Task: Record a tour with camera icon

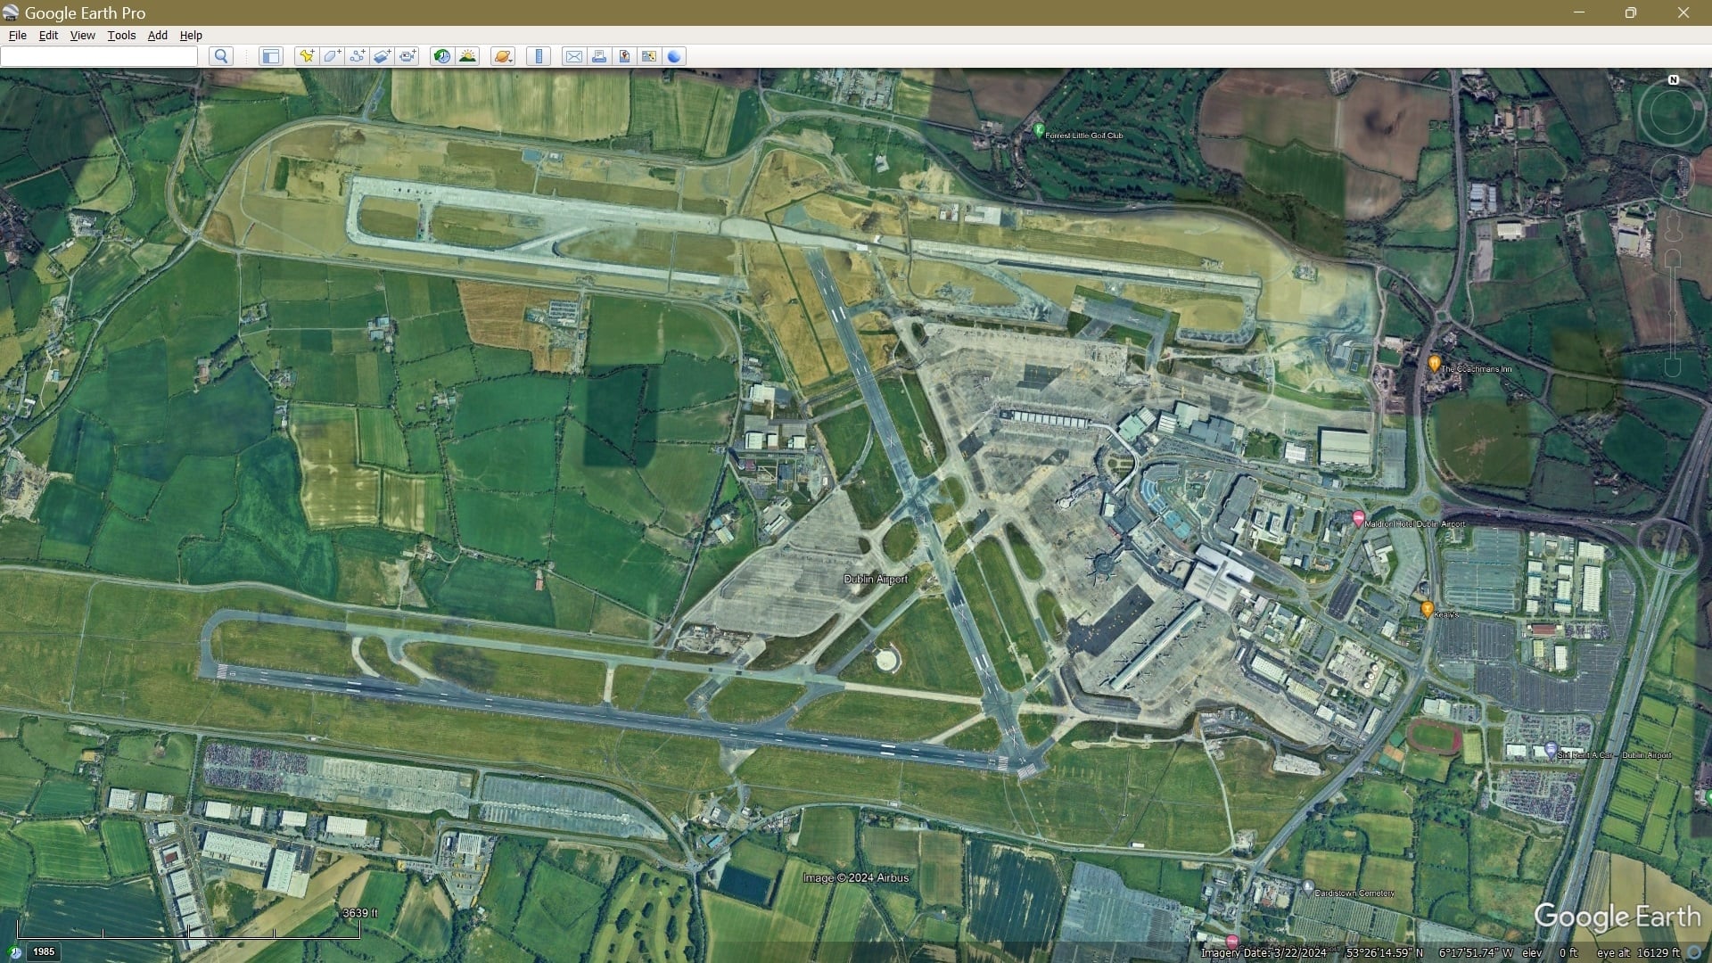Action: (x=408, y=56)
